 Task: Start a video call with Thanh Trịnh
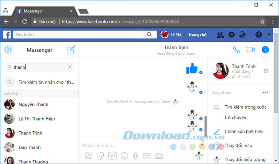pos(251,50)
